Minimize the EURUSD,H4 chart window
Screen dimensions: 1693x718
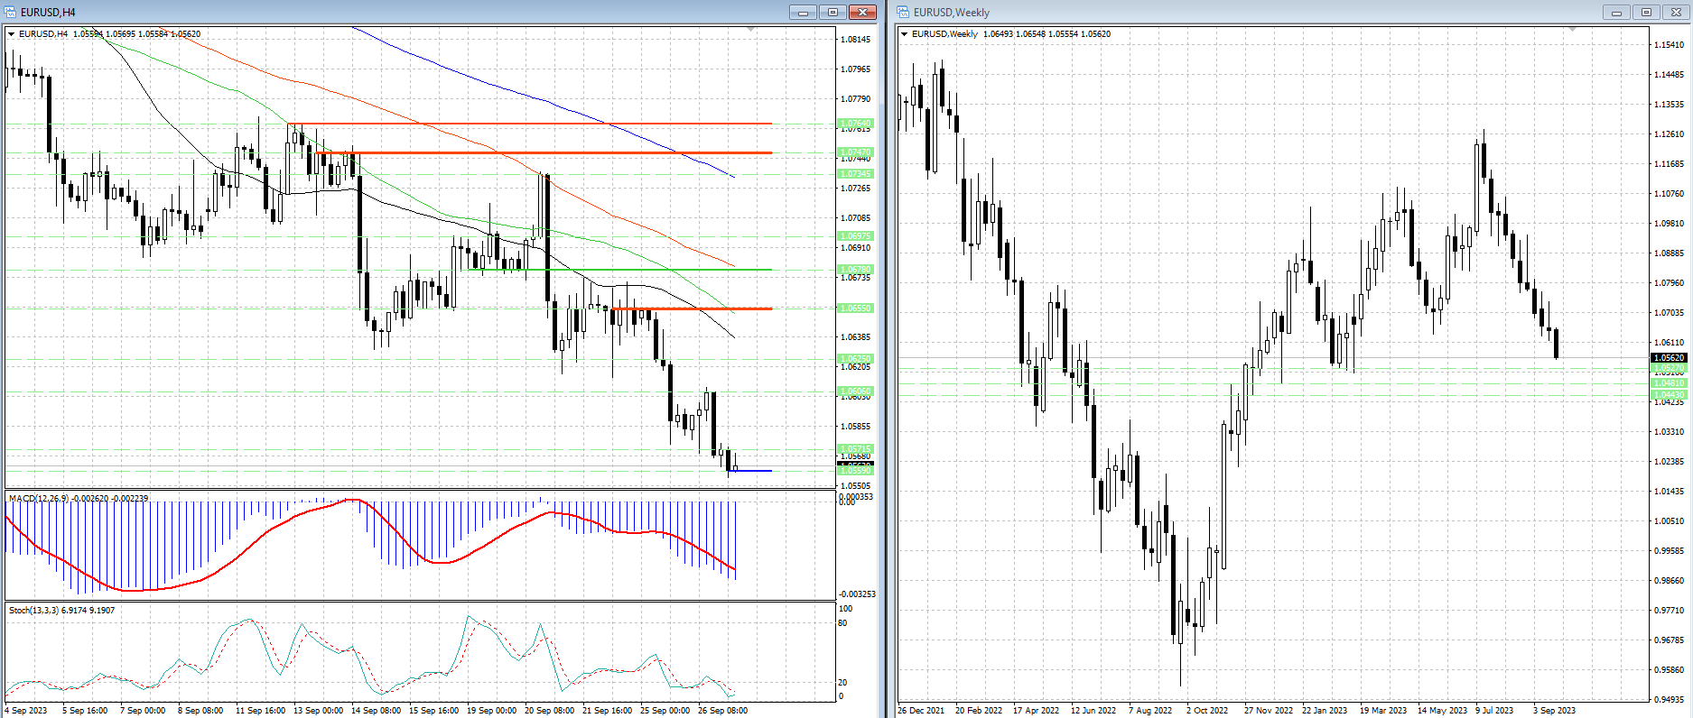click(803, 12)
